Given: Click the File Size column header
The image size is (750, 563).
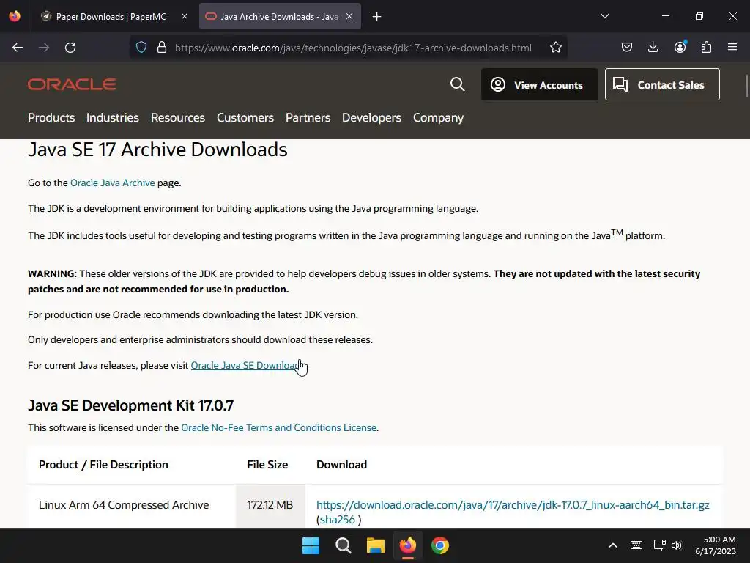Looking at the screenshot, I should tap(267, 465).
